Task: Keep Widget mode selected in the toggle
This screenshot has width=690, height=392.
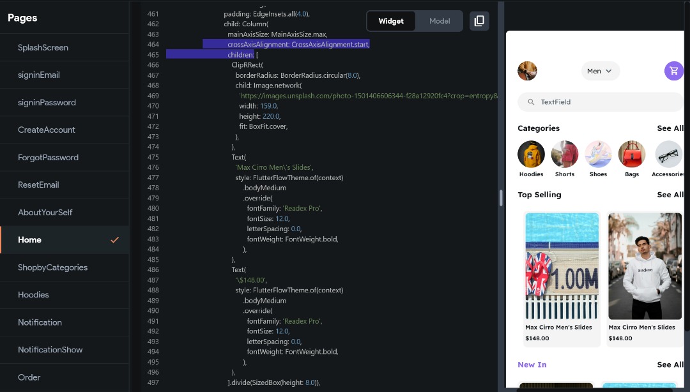Action: point(391,20)
